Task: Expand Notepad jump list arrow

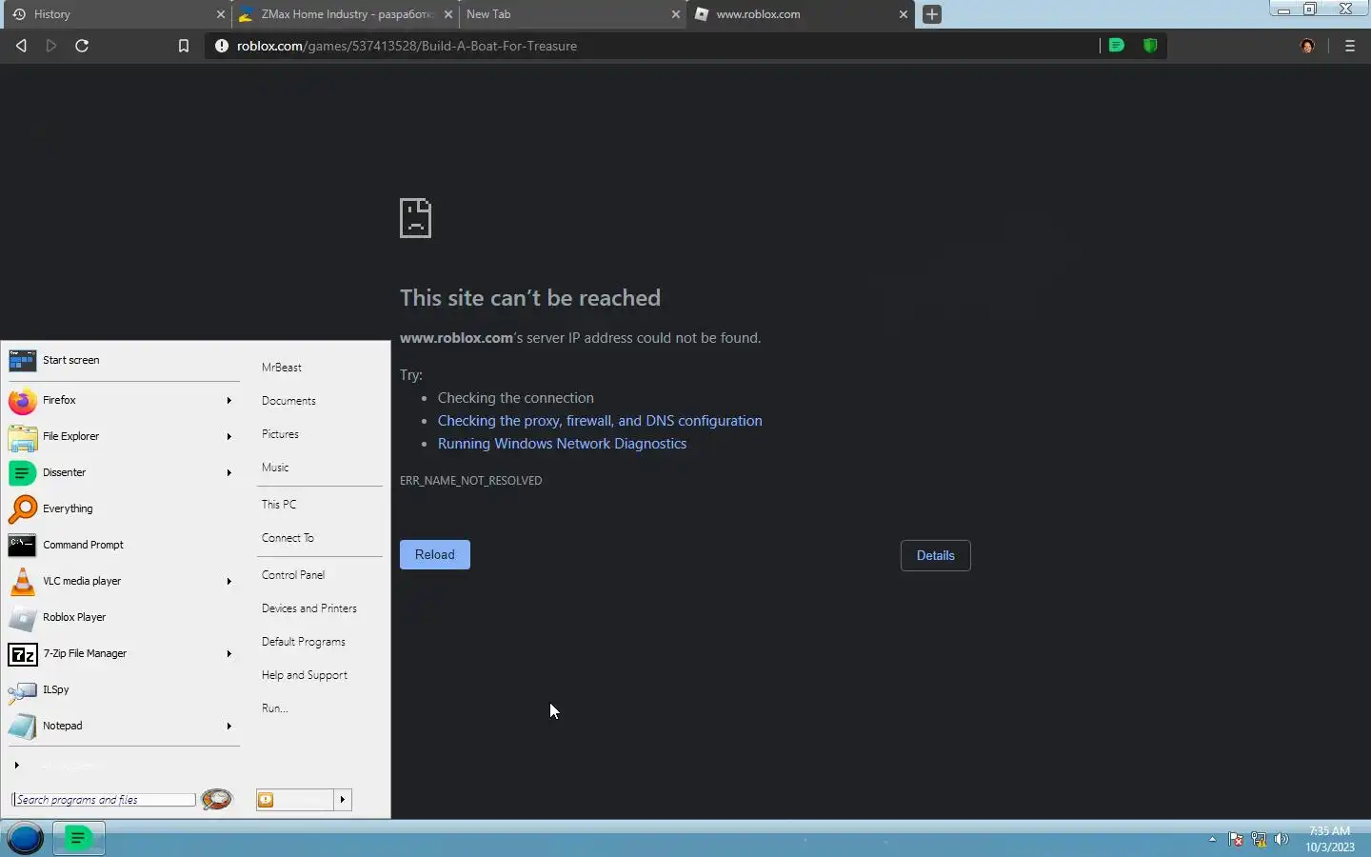Action: pyautogui.click(x=228, y=726)
